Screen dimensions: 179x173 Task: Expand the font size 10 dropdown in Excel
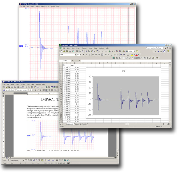(x=81, y=54)
